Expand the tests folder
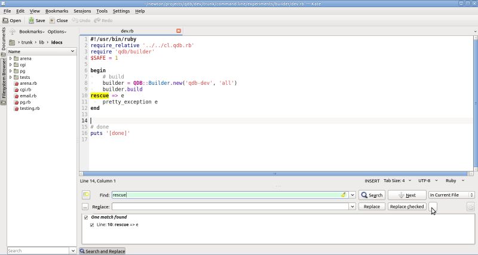Viewport: 478px width, 255px height. click(x=11, y=77)
